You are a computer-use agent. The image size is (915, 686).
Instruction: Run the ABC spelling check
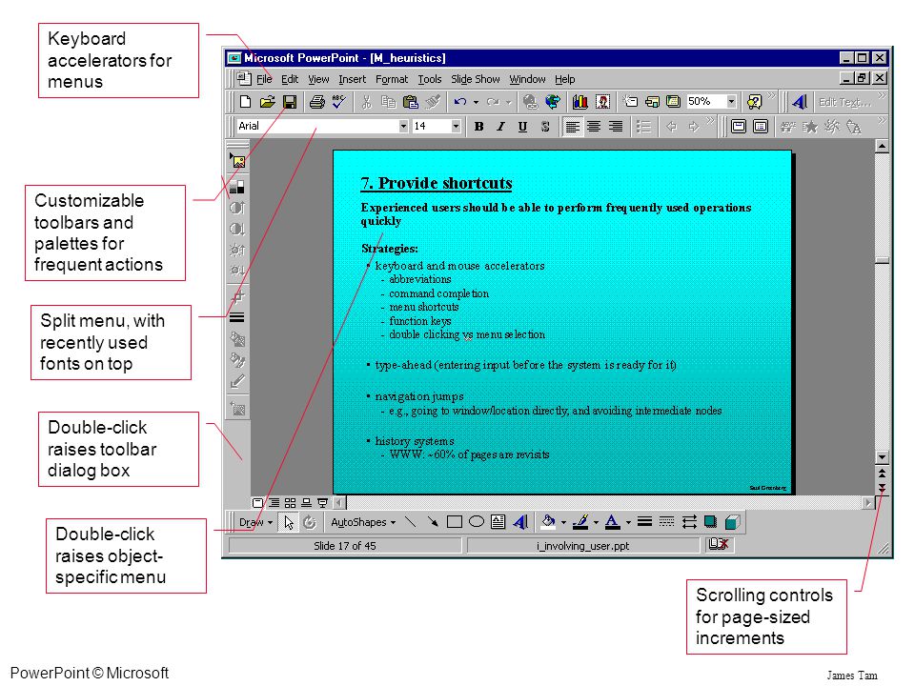click(338, 102)
